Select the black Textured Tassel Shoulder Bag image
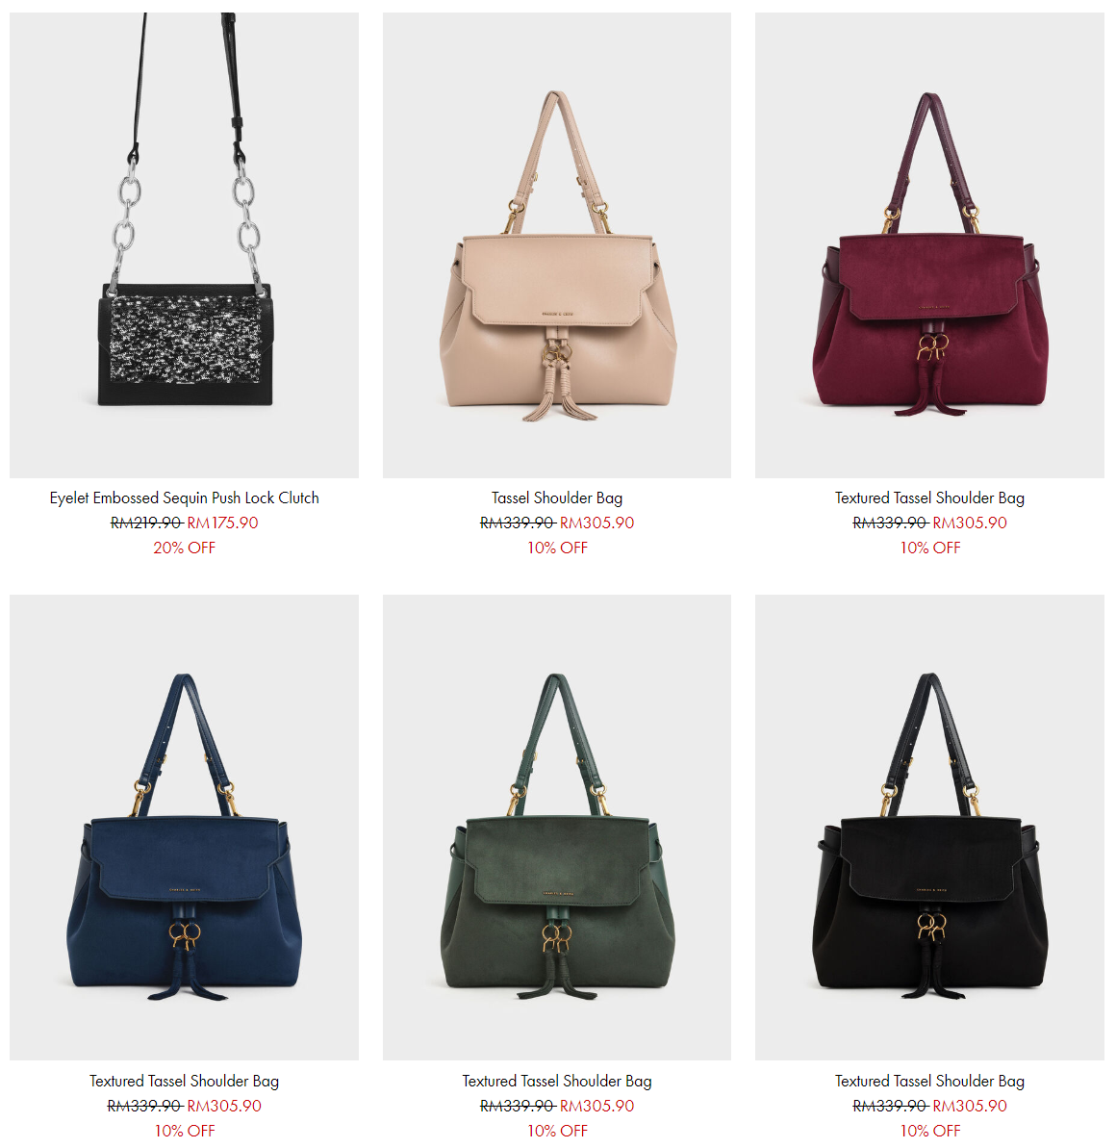Viewport: 1116px width, 1148px height. point(929,828)
